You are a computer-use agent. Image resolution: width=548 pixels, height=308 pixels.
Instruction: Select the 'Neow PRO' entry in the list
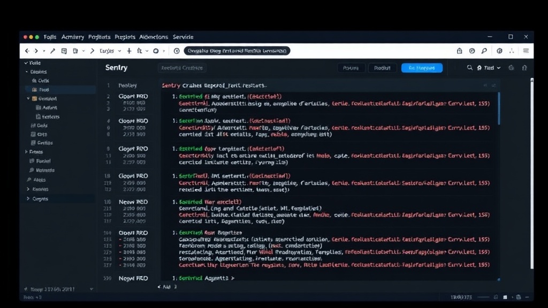[x=133, y=202]
